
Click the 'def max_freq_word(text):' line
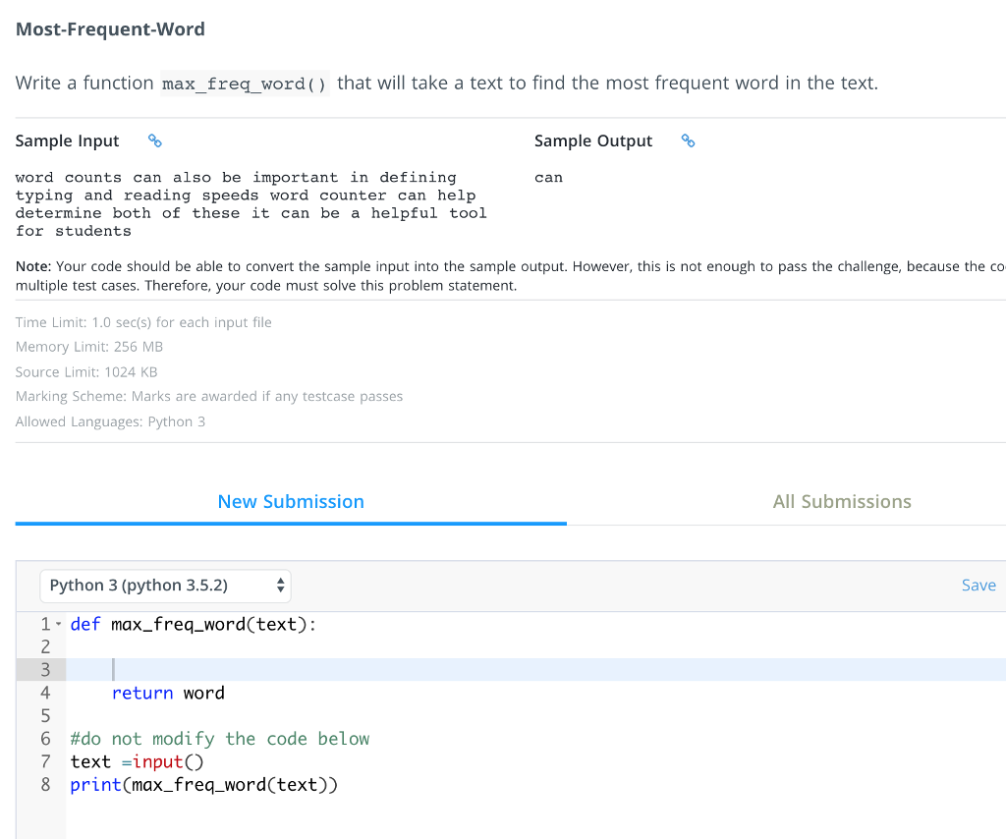coord(194,624)
